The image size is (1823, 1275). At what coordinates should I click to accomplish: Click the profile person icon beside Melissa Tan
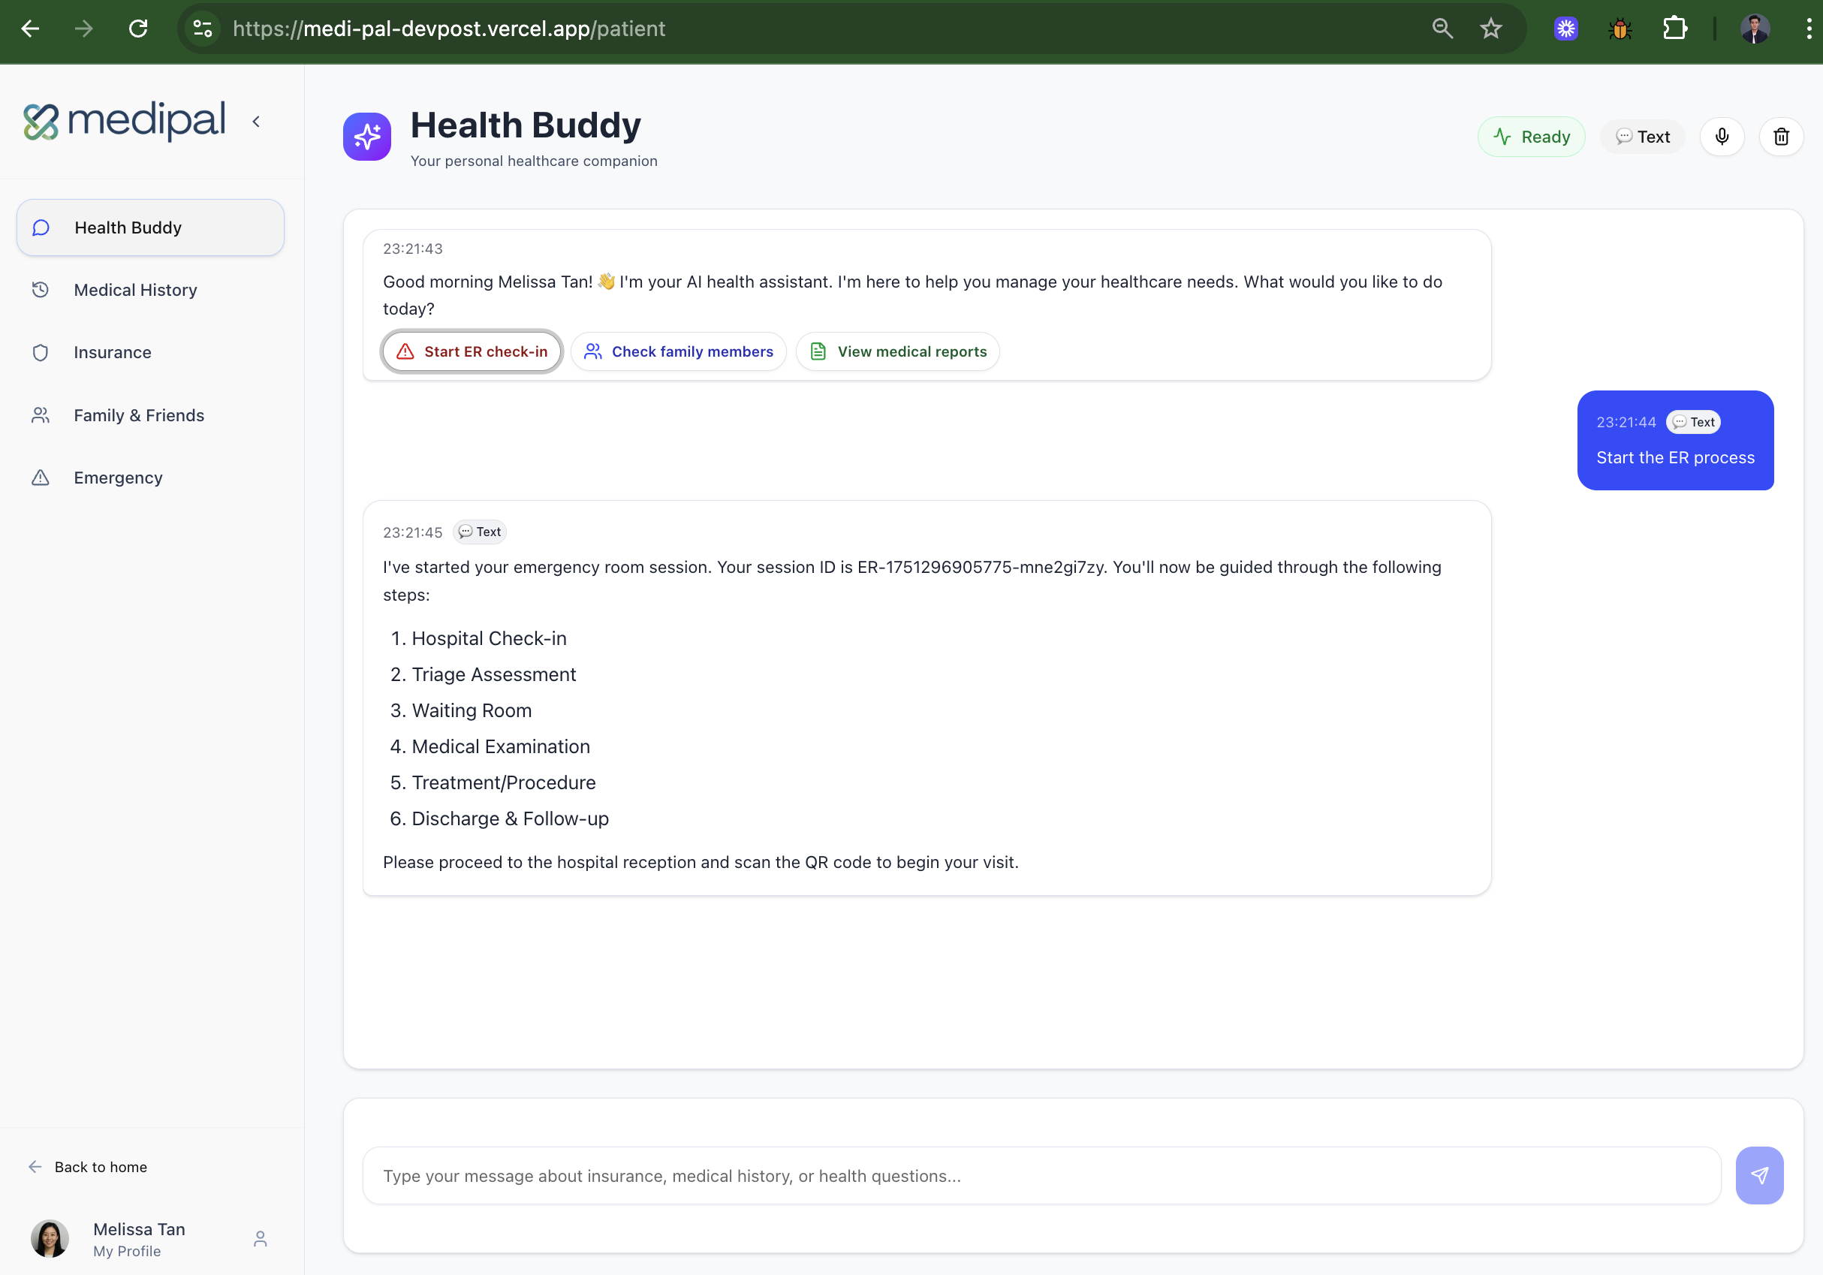pos(260,1238)
